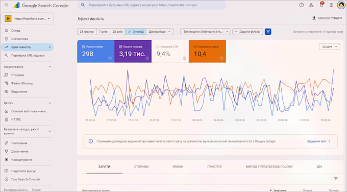Image resolution: width=347 pixels, height=192 pixels.
Task: Collapse the Якість section
Action: click(50, 103)
